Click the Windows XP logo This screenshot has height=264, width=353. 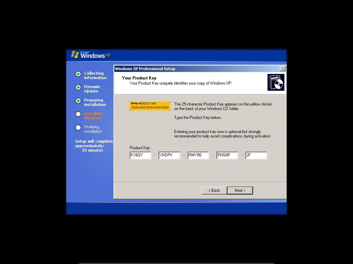tap(91, 55)
